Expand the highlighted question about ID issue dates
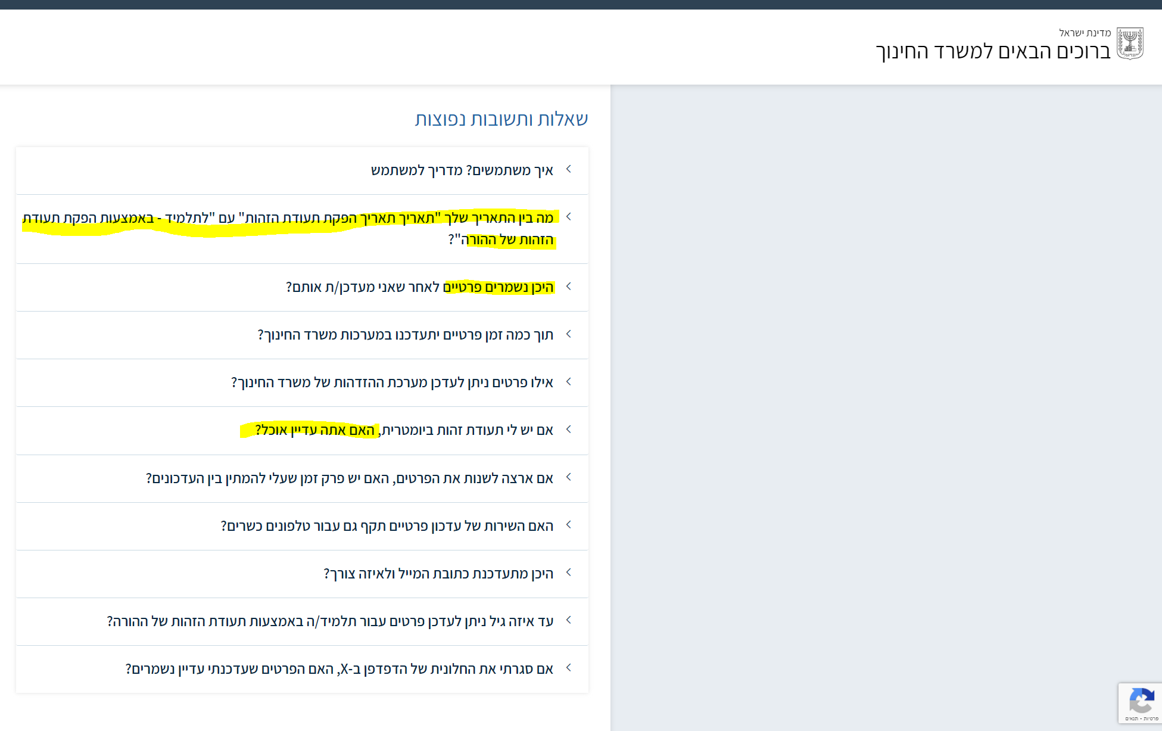 click(x=357, y=229)
